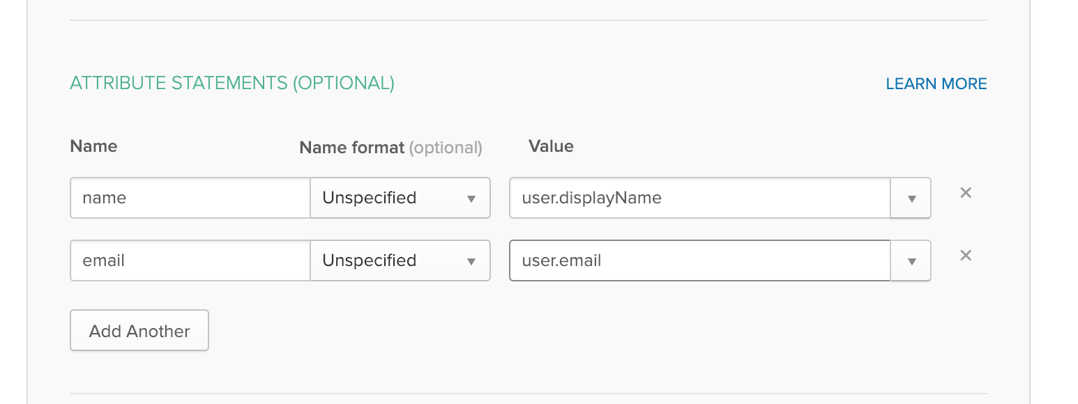Click the divider line above Attribute Statements
Viewport: 1078px width, 404px height.
point(528,20)
